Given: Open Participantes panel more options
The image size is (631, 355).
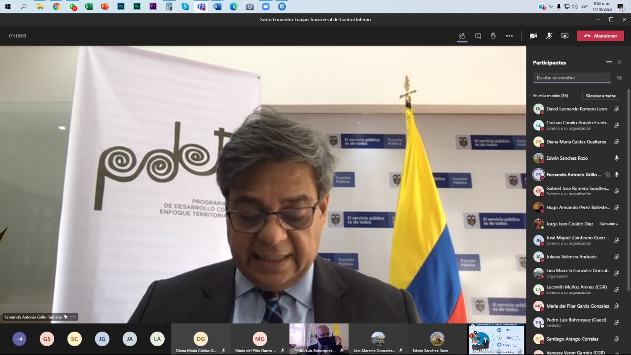Looking at the screenshot, I should [x=609, y=62].
